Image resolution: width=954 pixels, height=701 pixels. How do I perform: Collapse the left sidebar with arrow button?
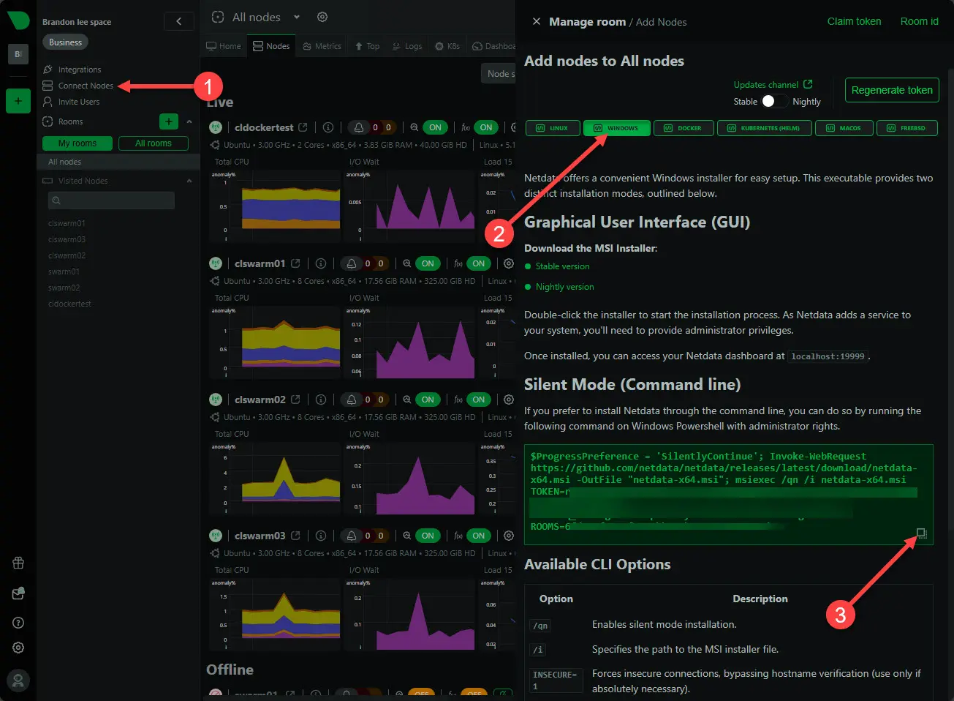click(179, 21)
